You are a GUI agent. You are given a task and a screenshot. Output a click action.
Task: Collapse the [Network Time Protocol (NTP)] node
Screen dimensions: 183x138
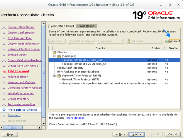[x=54, y=76]
